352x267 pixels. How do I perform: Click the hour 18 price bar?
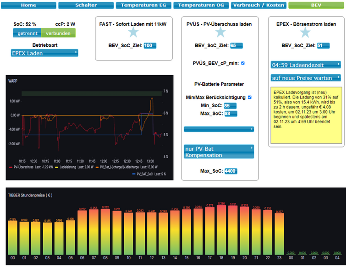(x=221, y=229)
